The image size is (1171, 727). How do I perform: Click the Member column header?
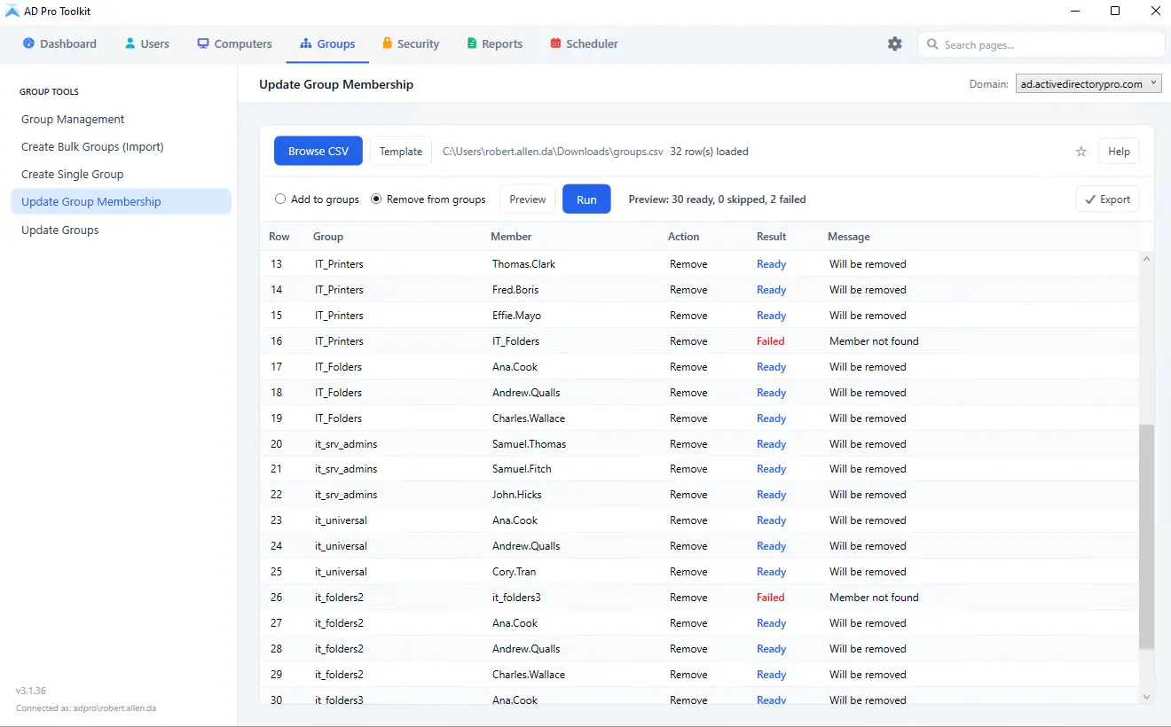(511, 237)
